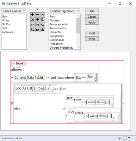Click the multiply keypad icon

pyautogui.click(x=32, y=20)
